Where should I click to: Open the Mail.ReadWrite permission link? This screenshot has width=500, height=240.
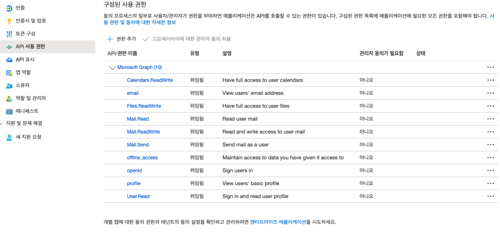pos(144,132)
